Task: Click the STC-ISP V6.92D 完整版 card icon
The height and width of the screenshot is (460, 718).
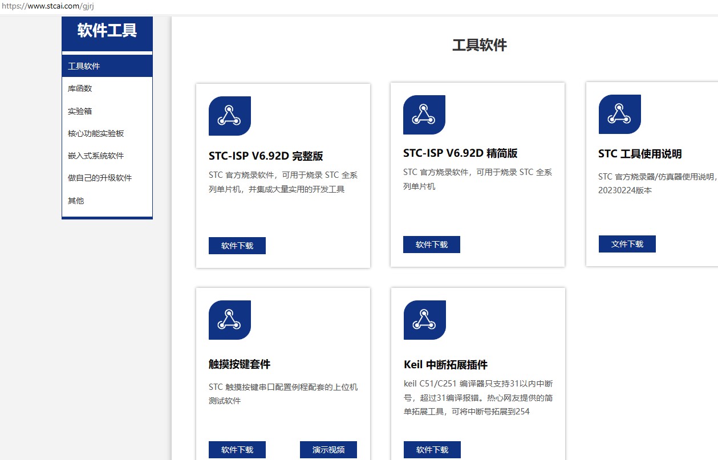Action: [230, 116]
